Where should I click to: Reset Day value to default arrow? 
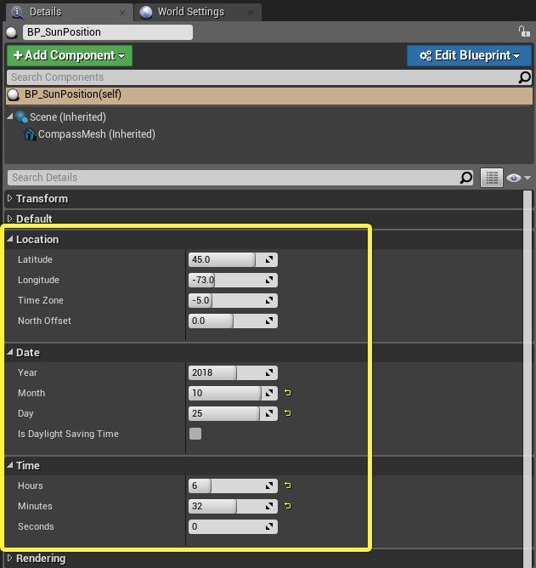[288, 413]
